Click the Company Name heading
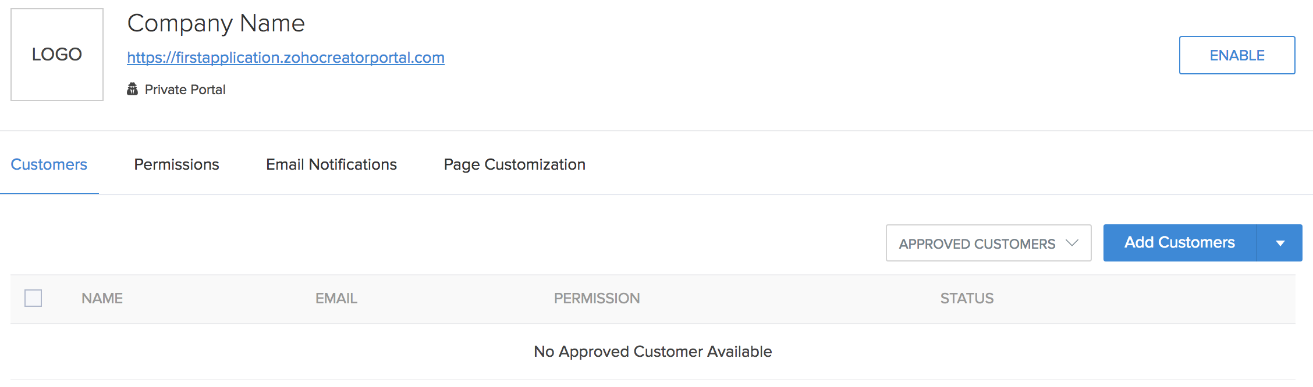The width and height of the screenshot is (1313, 387). tap(216, 24)
